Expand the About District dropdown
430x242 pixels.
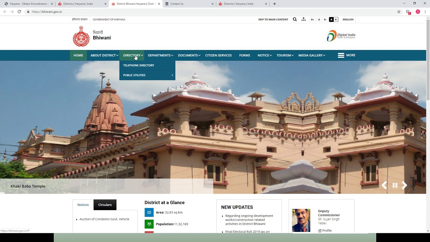(x=104, y=55)
